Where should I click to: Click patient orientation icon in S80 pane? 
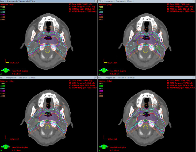tap(6, 147)
